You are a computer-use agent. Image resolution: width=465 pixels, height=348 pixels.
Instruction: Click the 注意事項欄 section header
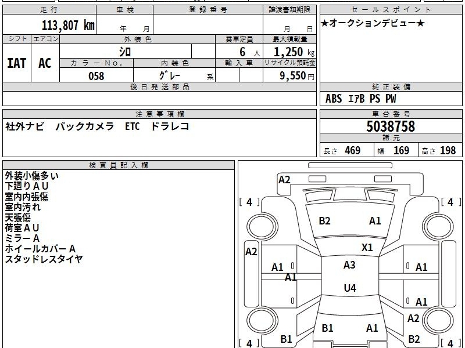(159, 114)
